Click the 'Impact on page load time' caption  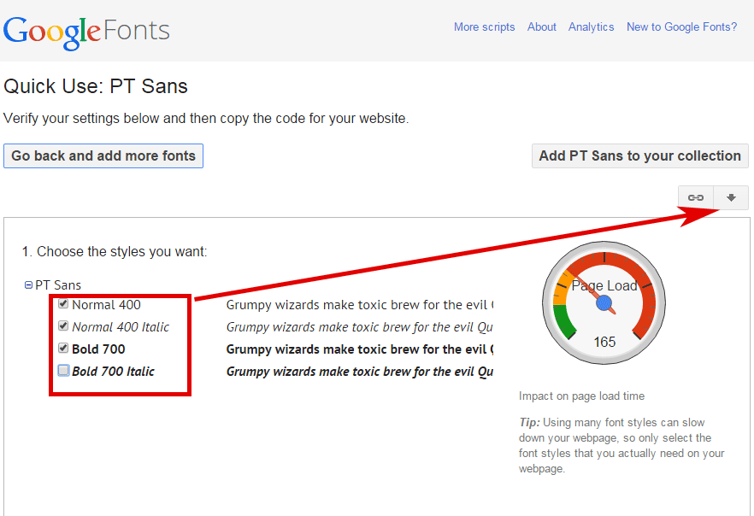tap(581, 396)
